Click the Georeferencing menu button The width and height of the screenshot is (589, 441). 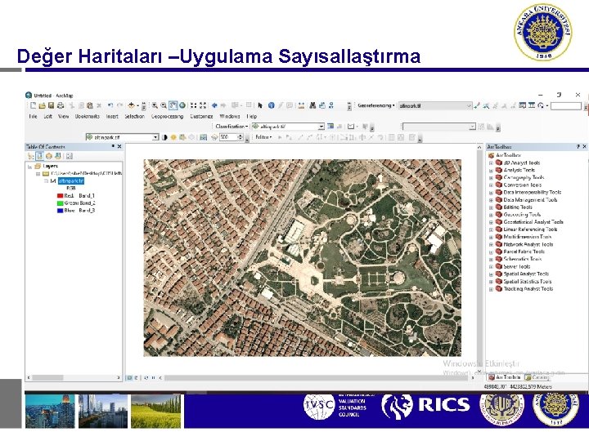click(375, 105)
